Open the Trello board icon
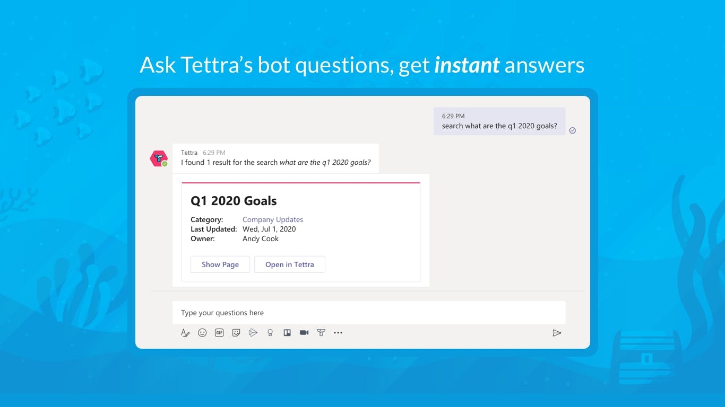 [287, 333]
